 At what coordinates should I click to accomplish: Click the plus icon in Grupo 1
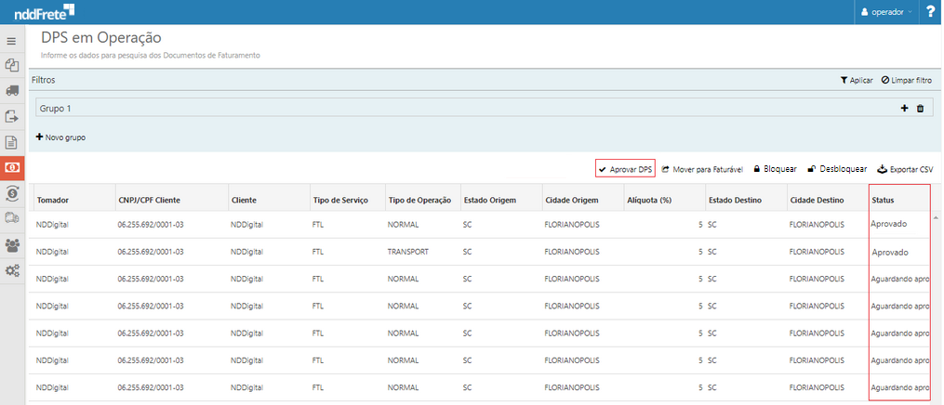[x=904, y=109]
